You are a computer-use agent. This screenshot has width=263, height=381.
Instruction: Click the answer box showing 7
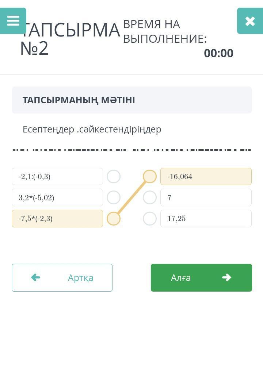click(206, 197)
